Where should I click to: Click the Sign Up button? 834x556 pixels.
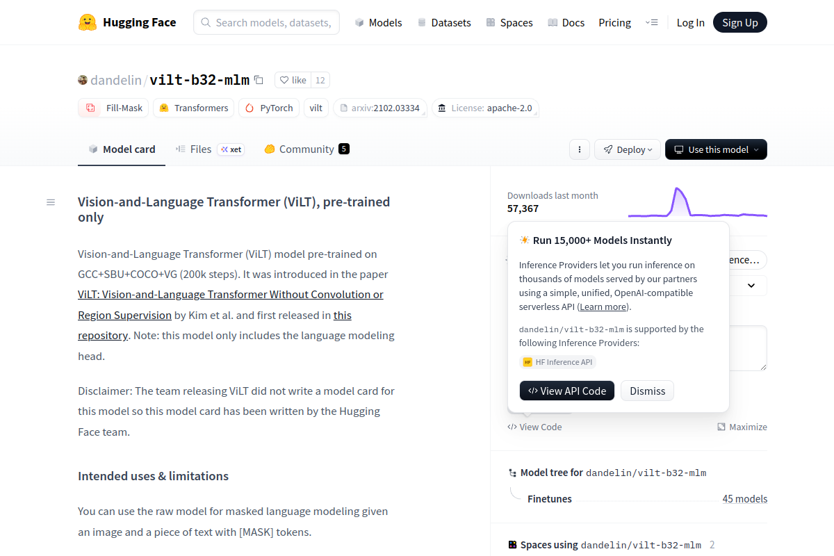739,22
